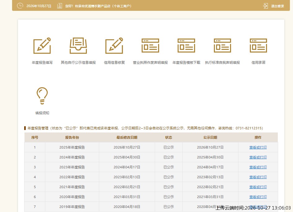The width and height of the screenshot is (293, 212).
Task: Open 其他自行公示信息填报 inbox icon
Action: pos(78,45)
